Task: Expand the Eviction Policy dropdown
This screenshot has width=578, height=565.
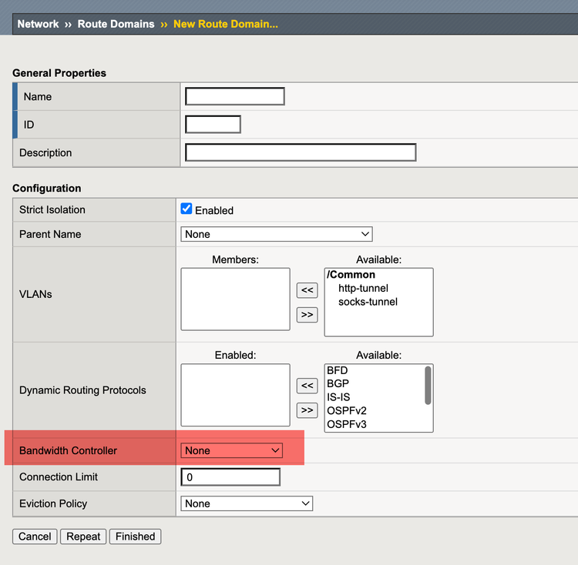Action: point(247,503)
